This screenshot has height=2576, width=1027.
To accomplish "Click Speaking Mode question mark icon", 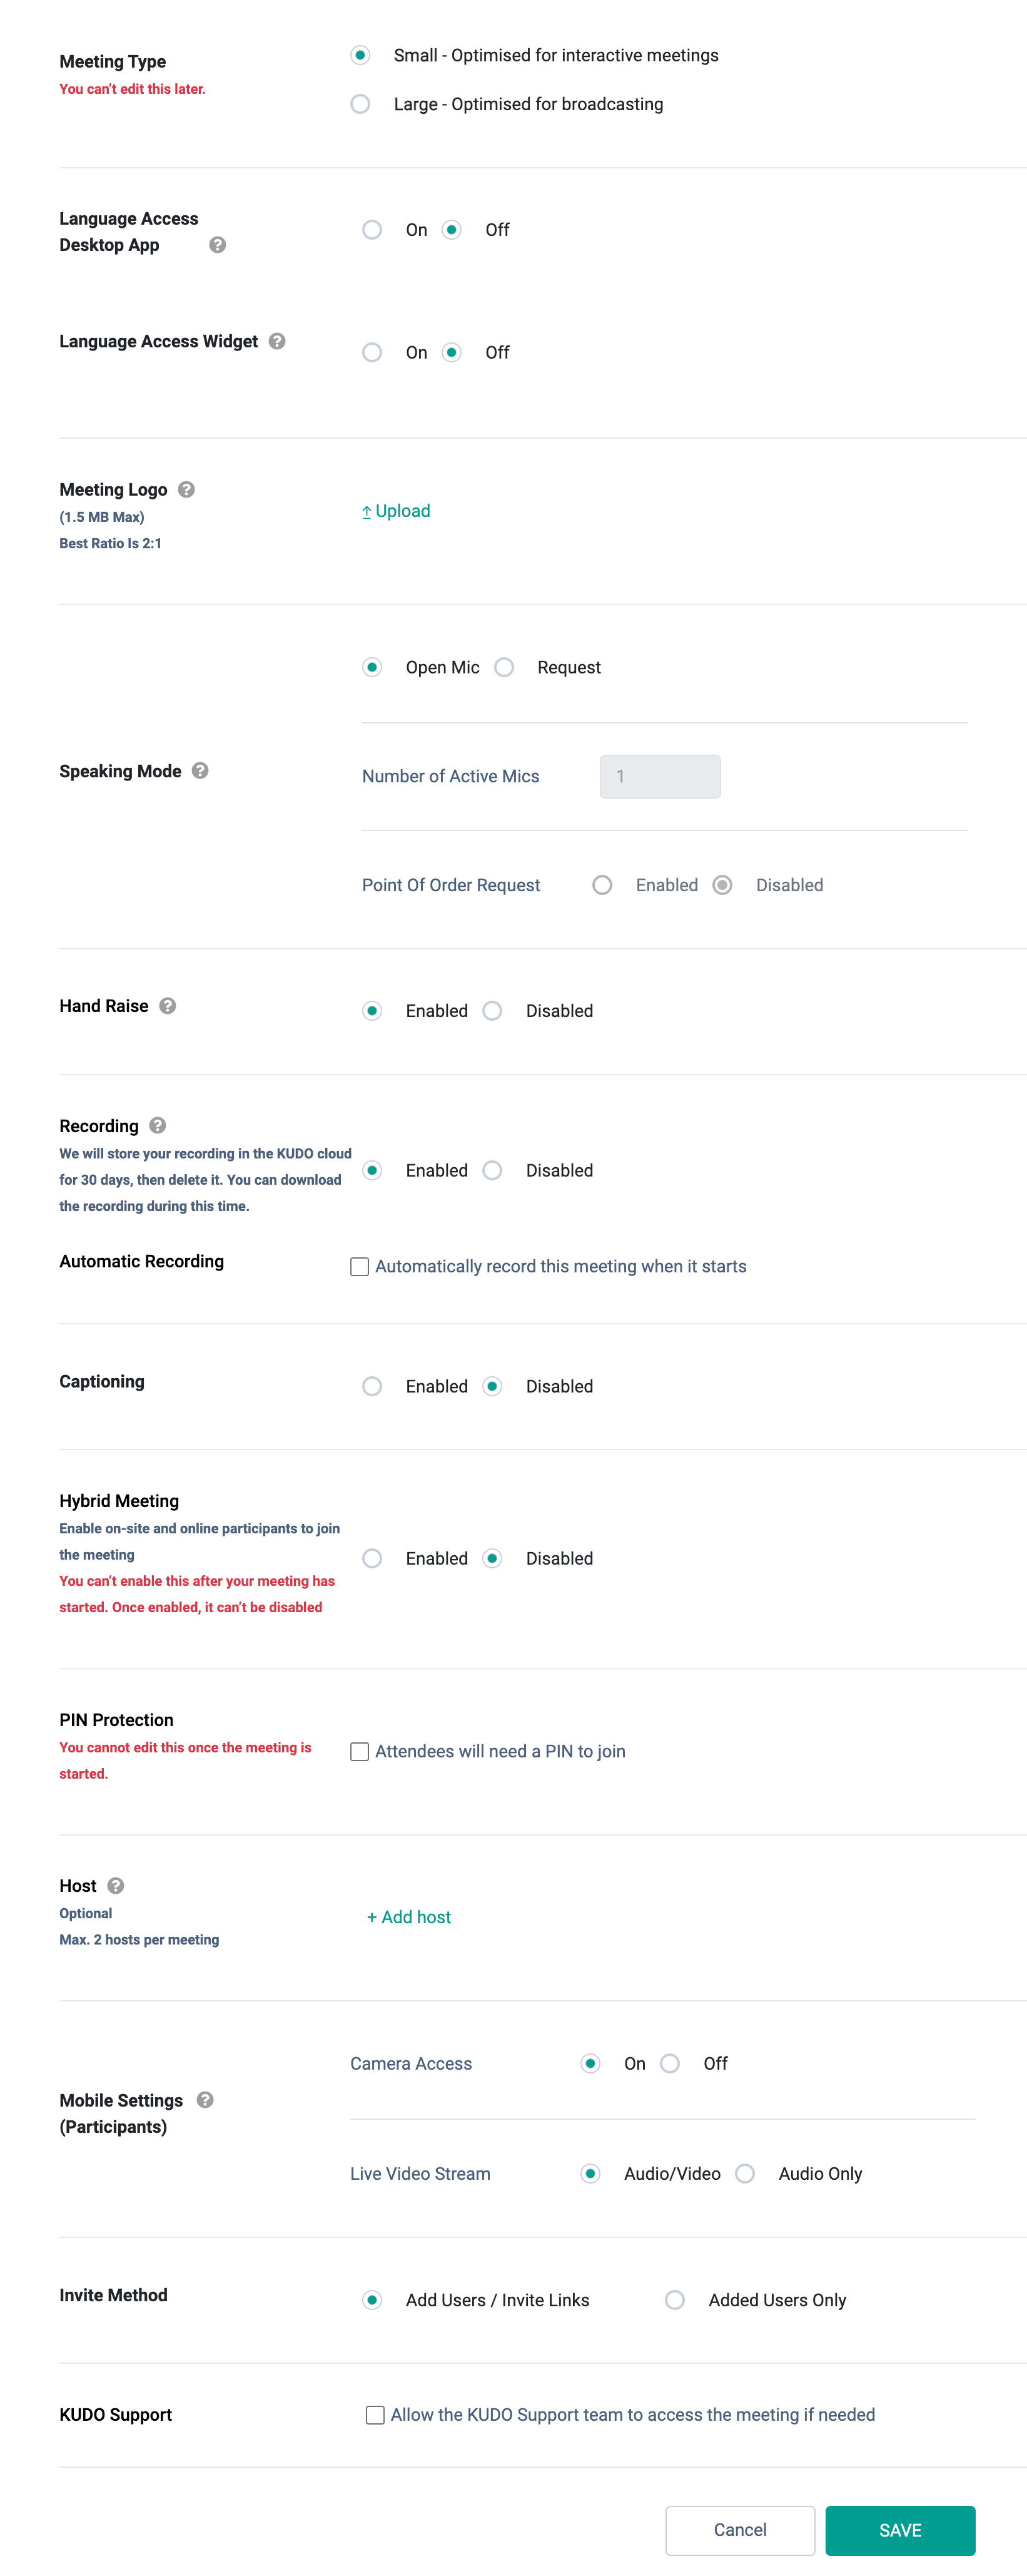I will point(200,770).
